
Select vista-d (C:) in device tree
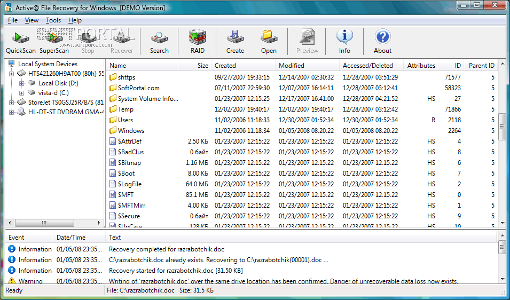53,93
